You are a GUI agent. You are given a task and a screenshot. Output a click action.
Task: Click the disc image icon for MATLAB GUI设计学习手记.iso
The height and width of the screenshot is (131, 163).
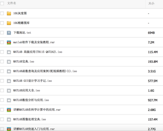pos(9,81)
